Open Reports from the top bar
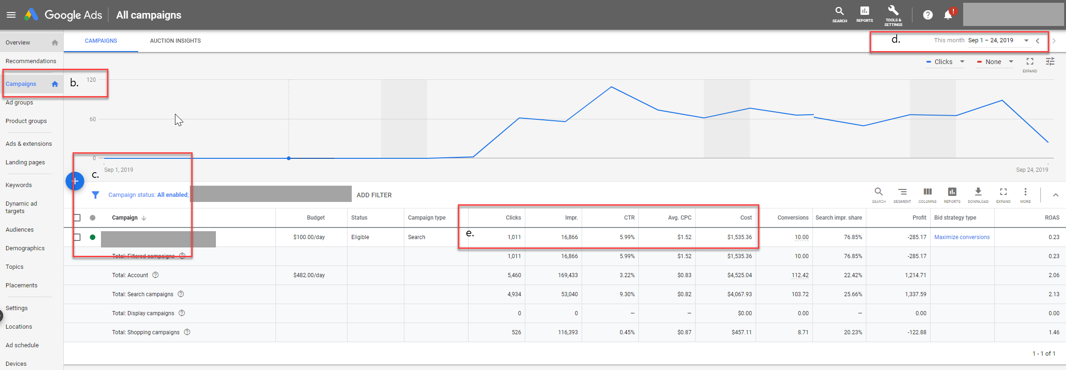This screenshot has height=370, width=1066. (x=865, y=14)
